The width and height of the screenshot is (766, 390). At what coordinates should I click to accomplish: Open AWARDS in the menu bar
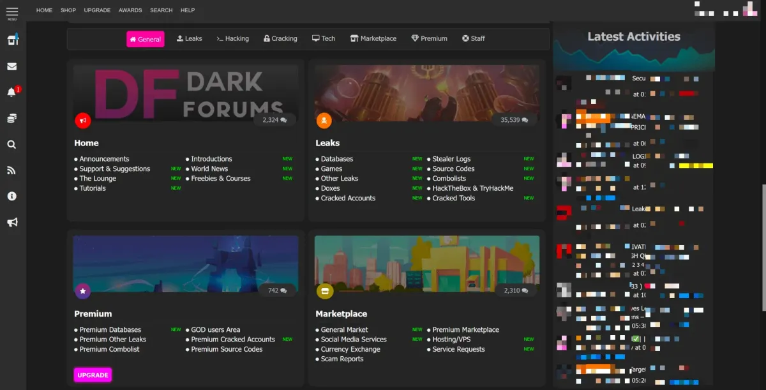click(x=130, y=10)
